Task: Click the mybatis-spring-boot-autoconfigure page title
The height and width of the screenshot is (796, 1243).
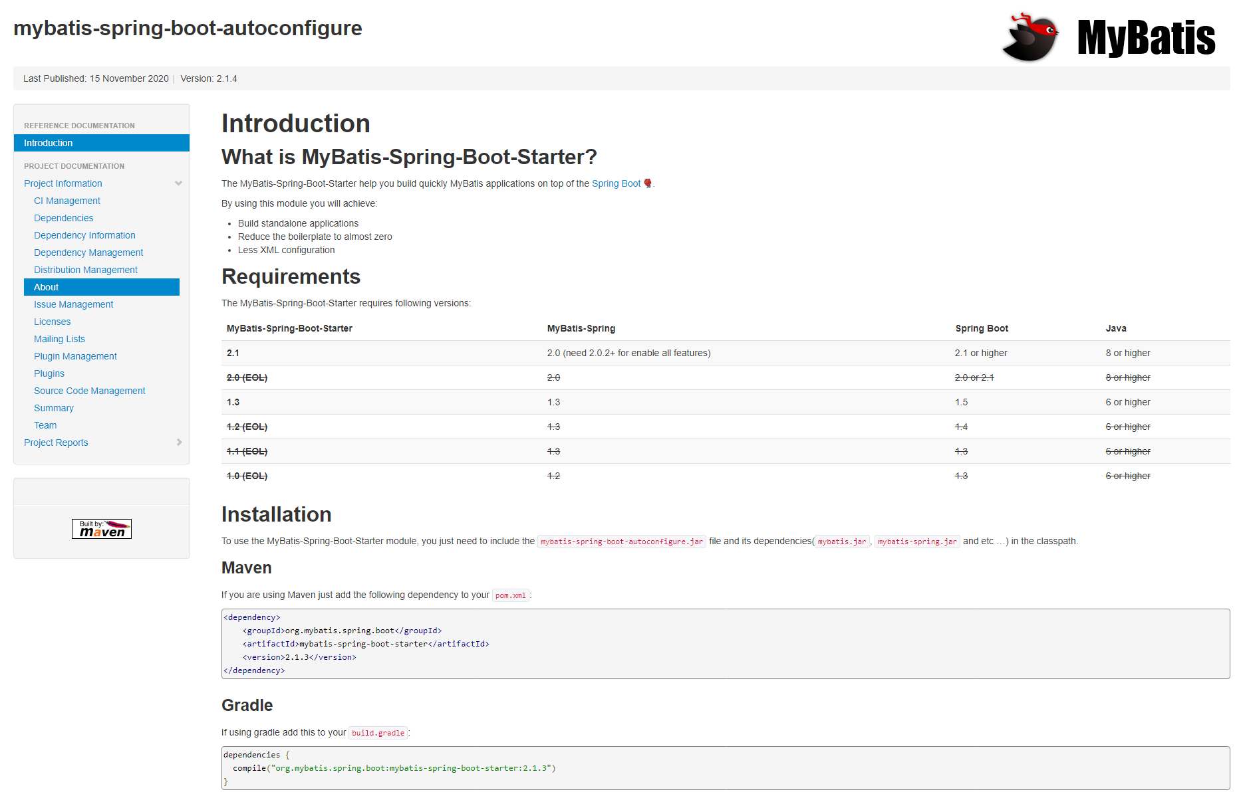Action: pyautogui.click(x=188, y=28)
